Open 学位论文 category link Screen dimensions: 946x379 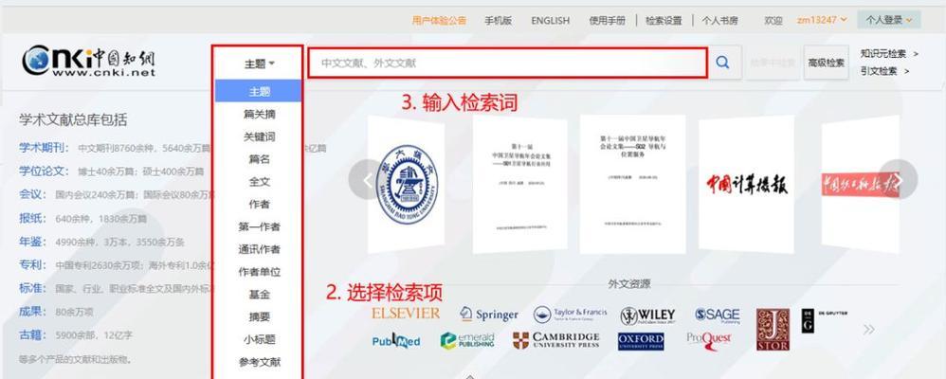[x=44, y=171]
